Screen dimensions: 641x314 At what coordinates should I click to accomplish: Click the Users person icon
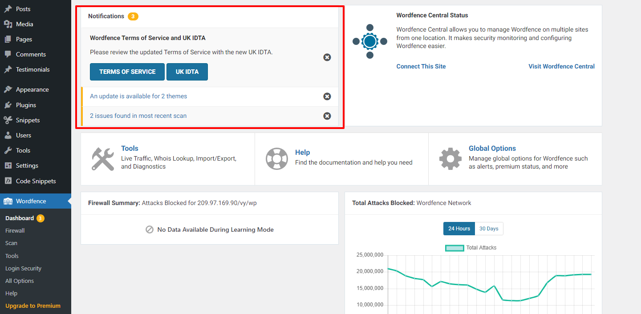(x=8, y=135)
